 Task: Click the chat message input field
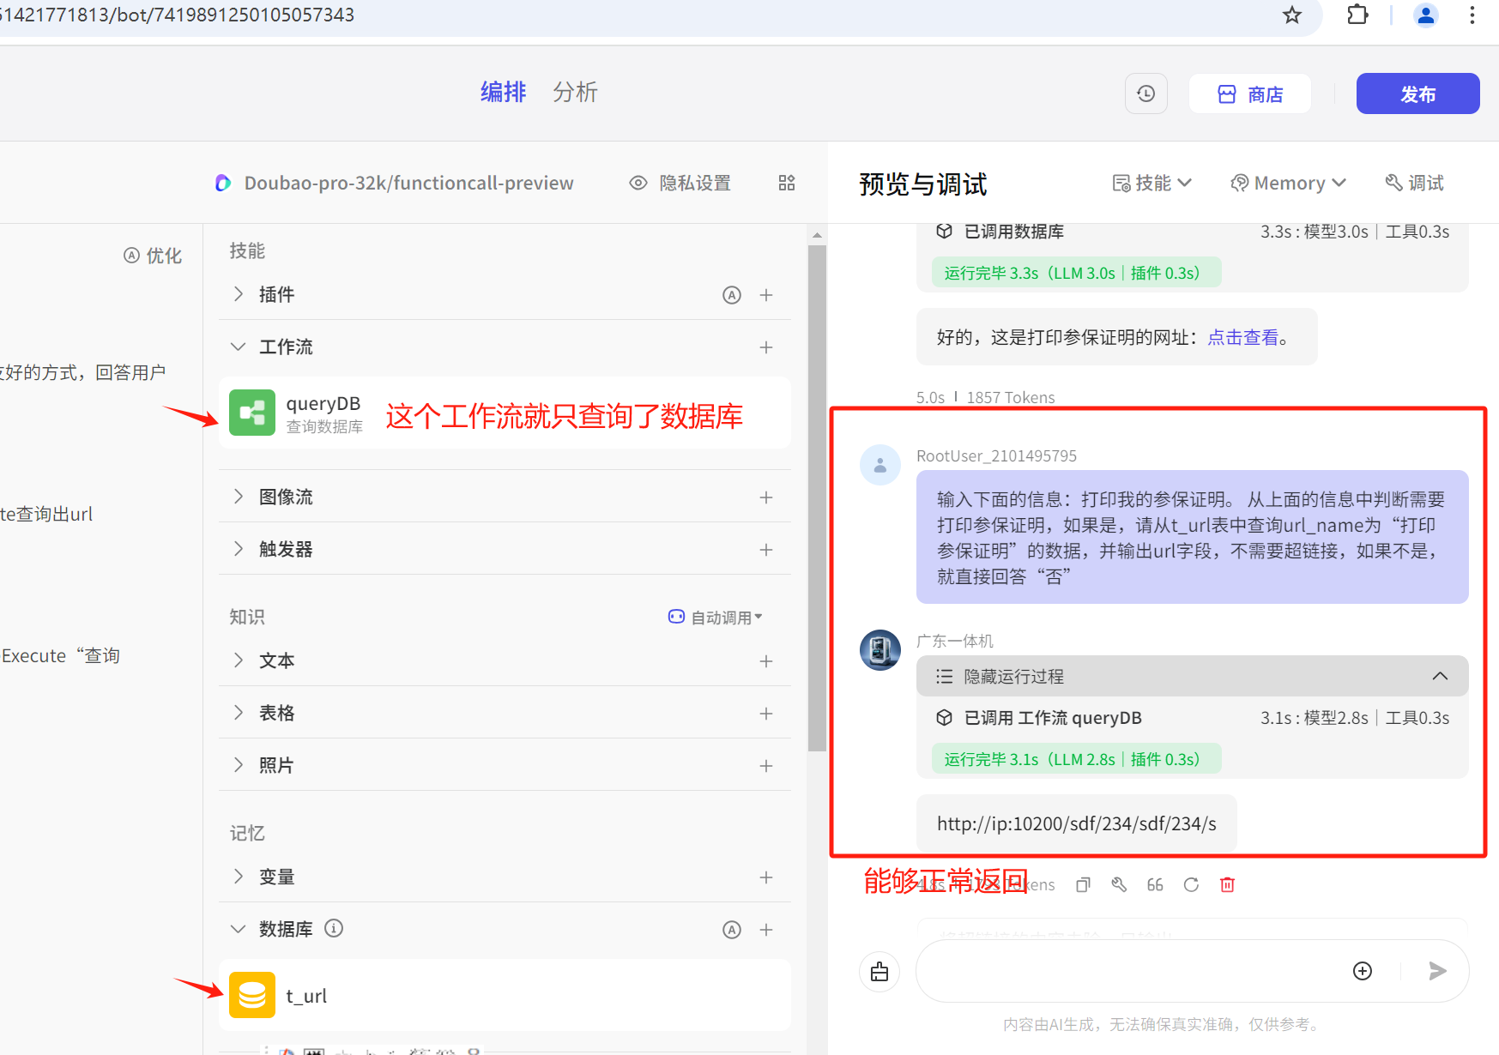[x=1124, y=971]
